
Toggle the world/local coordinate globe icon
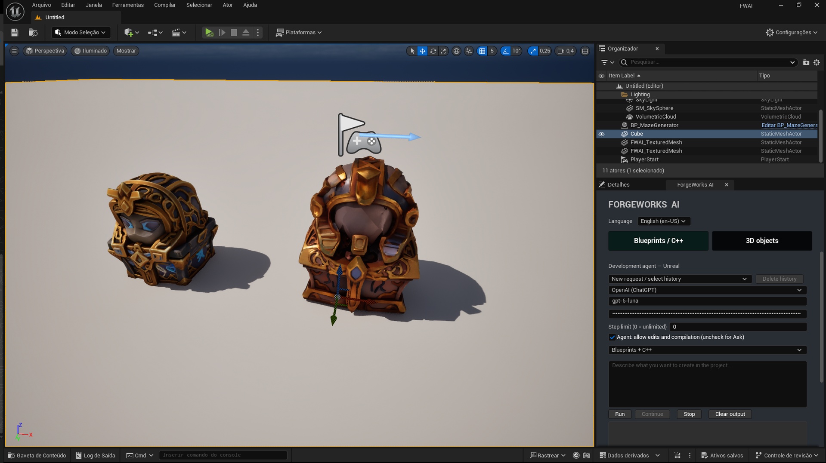tap(456, 51)
